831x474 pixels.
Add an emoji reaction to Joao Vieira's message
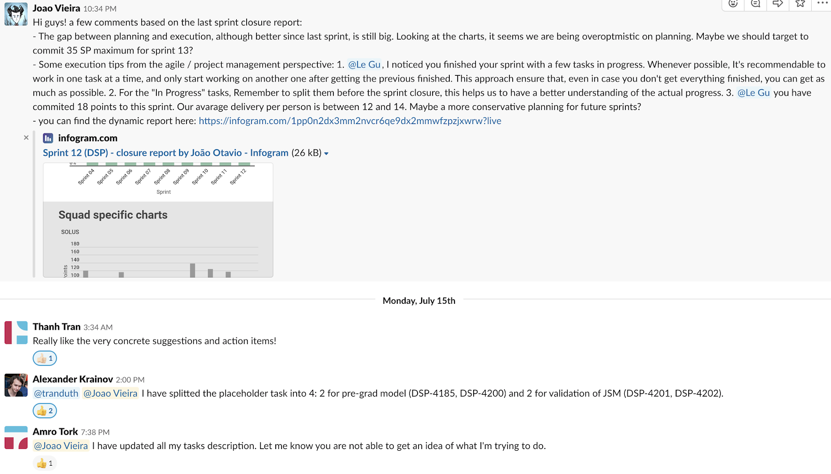click(733, 5)
